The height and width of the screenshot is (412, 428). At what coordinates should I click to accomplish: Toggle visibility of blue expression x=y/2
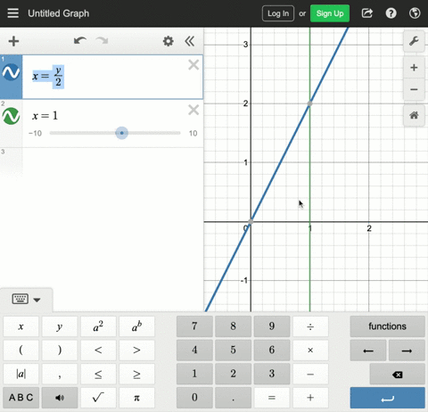(x=11, y=72)
